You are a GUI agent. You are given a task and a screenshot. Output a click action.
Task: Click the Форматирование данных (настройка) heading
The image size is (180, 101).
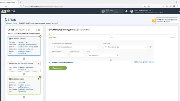point(69,30)
